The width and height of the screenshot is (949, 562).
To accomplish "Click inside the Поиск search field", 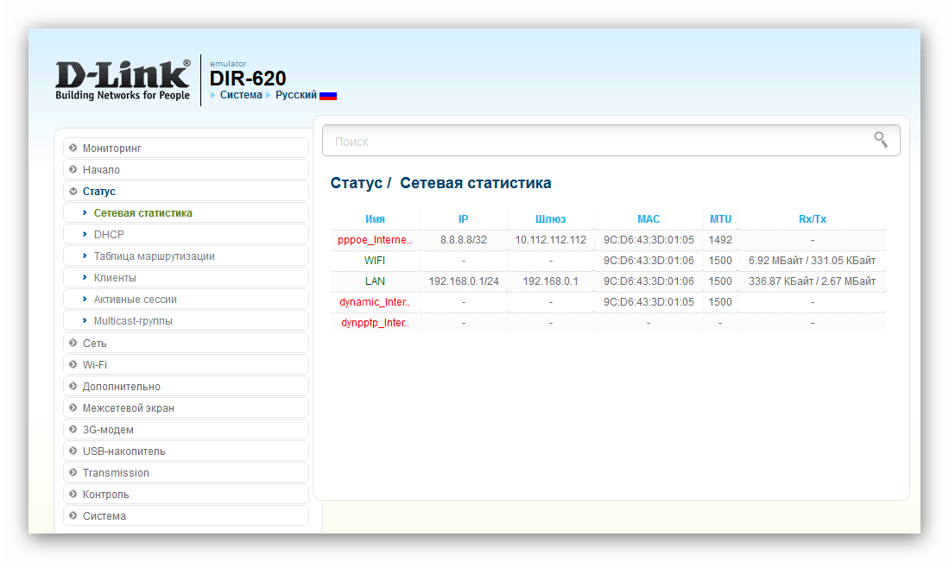I will 596,141.
